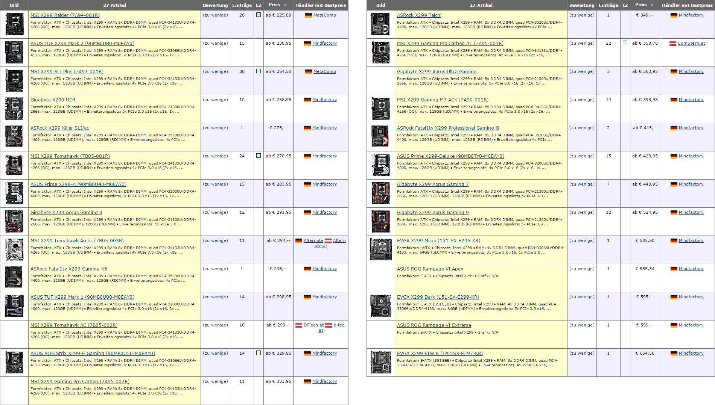Click the ASUS TUF X299 Mark 1 thumbnail
Viewport: 715px width, 405px height.
14,306
